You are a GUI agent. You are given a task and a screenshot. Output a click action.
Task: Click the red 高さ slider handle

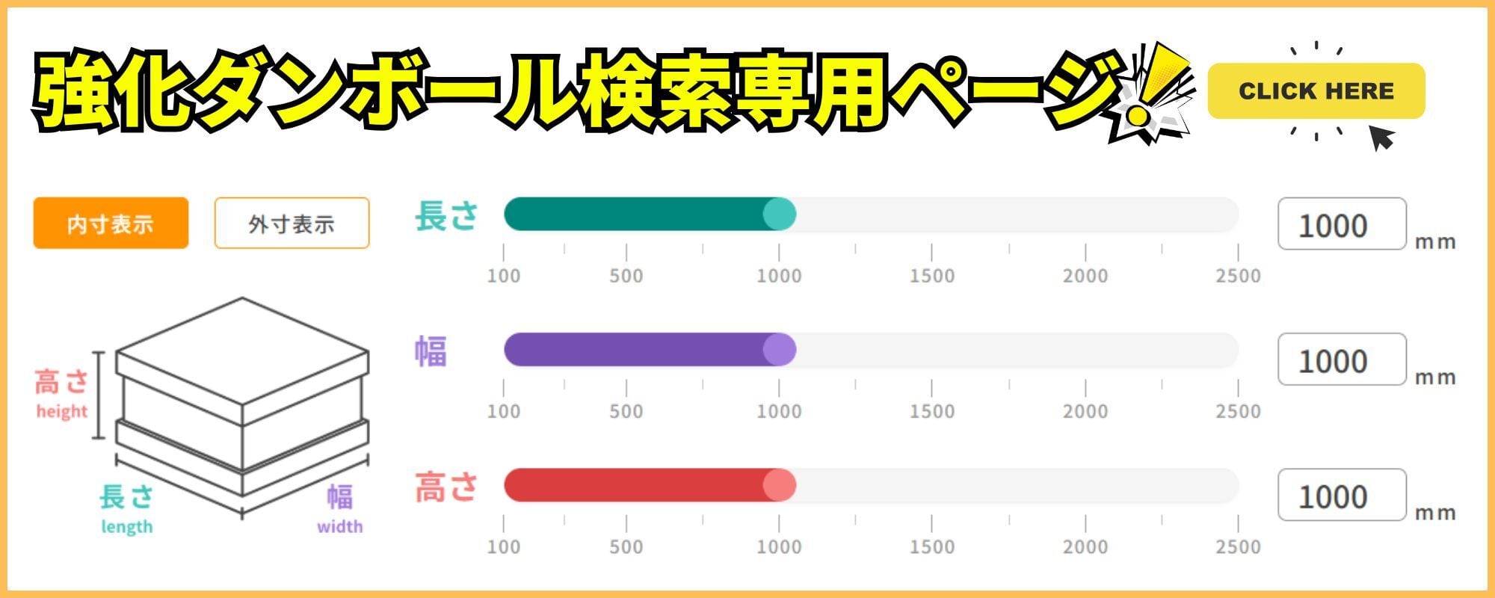point(779,485)
